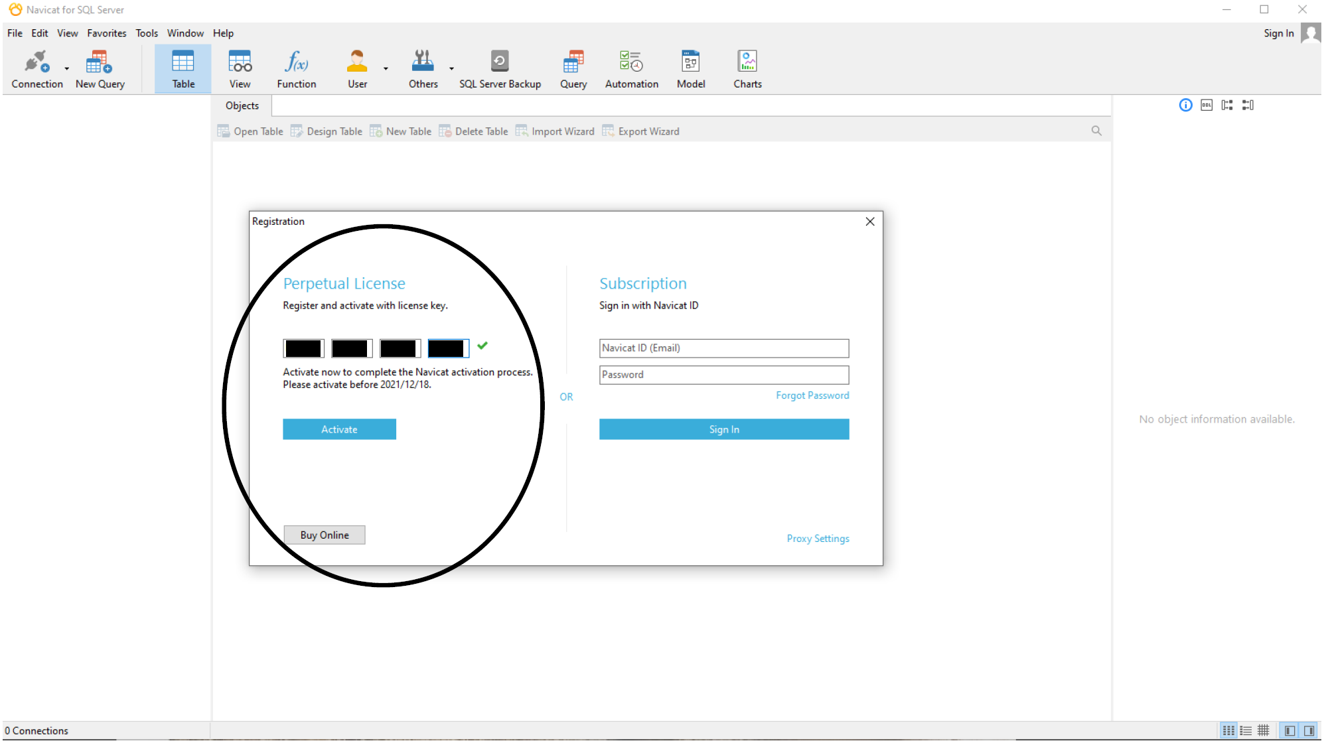
Task: Click the second license key field
Action: pyautogui.click(x=351, y=348)
